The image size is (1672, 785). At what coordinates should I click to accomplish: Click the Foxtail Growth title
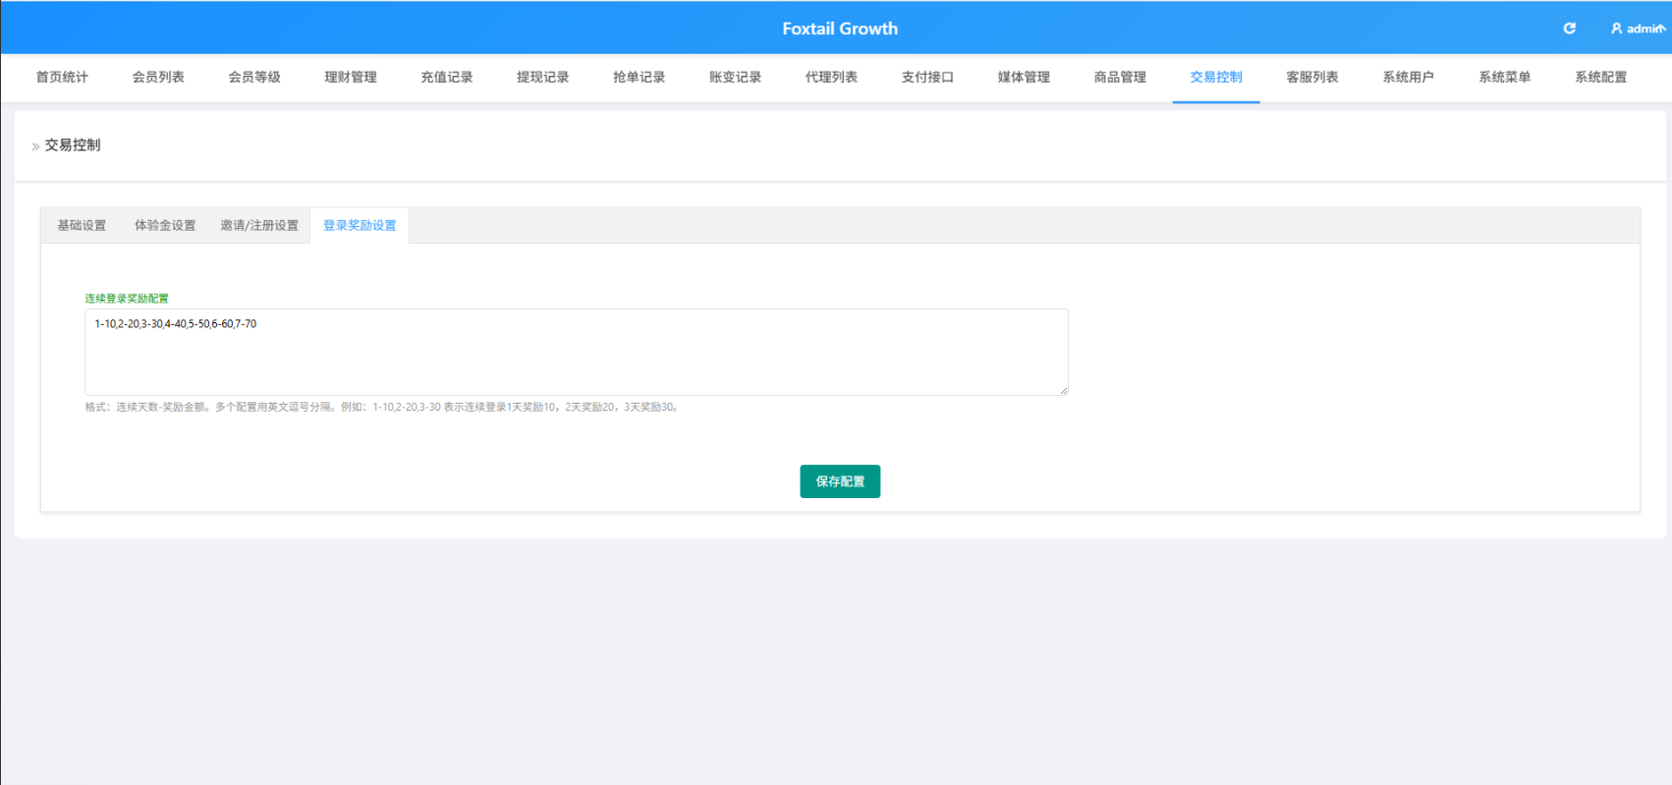tap(840, 28)
